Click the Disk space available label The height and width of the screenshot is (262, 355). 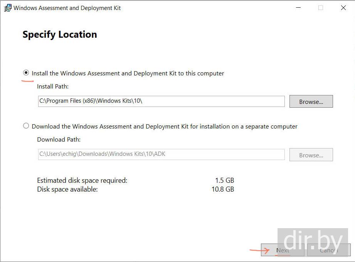[67, 189]
